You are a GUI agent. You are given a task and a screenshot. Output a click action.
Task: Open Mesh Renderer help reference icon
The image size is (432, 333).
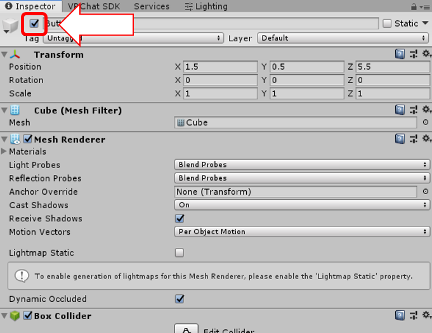pyautogui.click(x=400, y=139)
